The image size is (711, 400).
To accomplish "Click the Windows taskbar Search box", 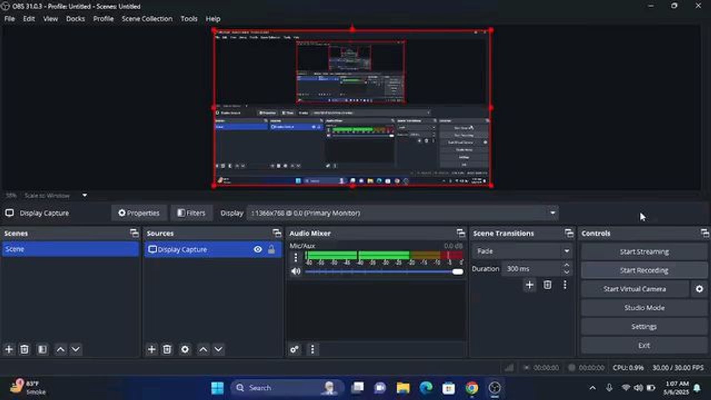I will [287, 388].
